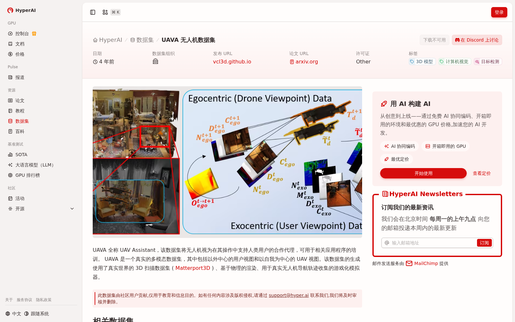This screenshot has height=322, width=515.
Task: Open the vcl3d.github.io release URL
Action: coord(232,62)
